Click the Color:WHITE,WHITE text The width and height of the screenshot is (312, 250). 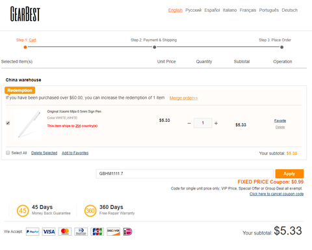(62, 118)
